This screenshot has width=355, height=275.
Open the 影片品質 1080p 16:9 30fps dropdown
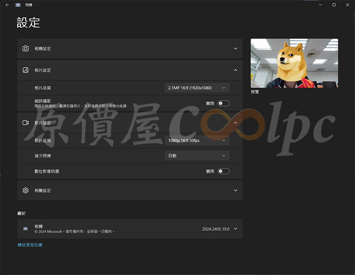[x=197, y=140]
